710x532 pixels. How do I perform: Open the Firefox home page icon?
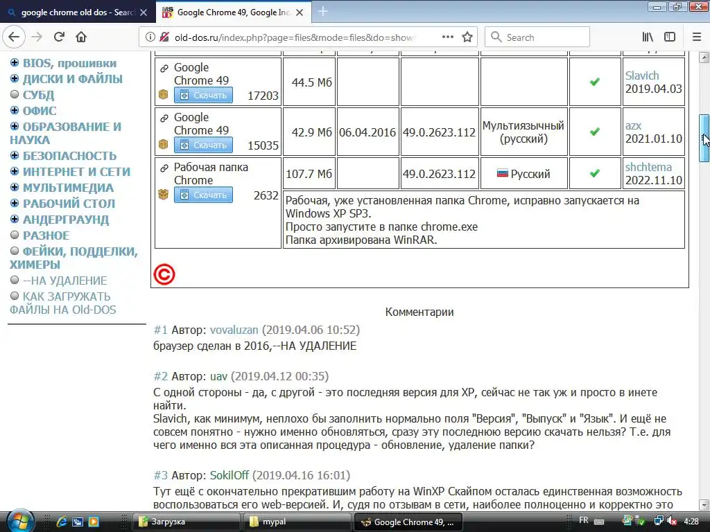tap(81, 37)
